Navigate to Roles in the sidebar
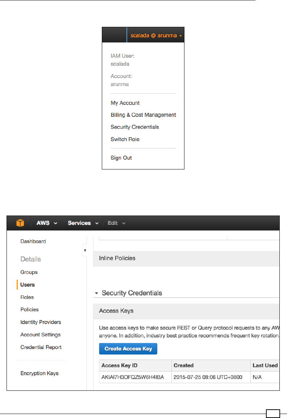The image size is (287, 418). coord(27,297)
